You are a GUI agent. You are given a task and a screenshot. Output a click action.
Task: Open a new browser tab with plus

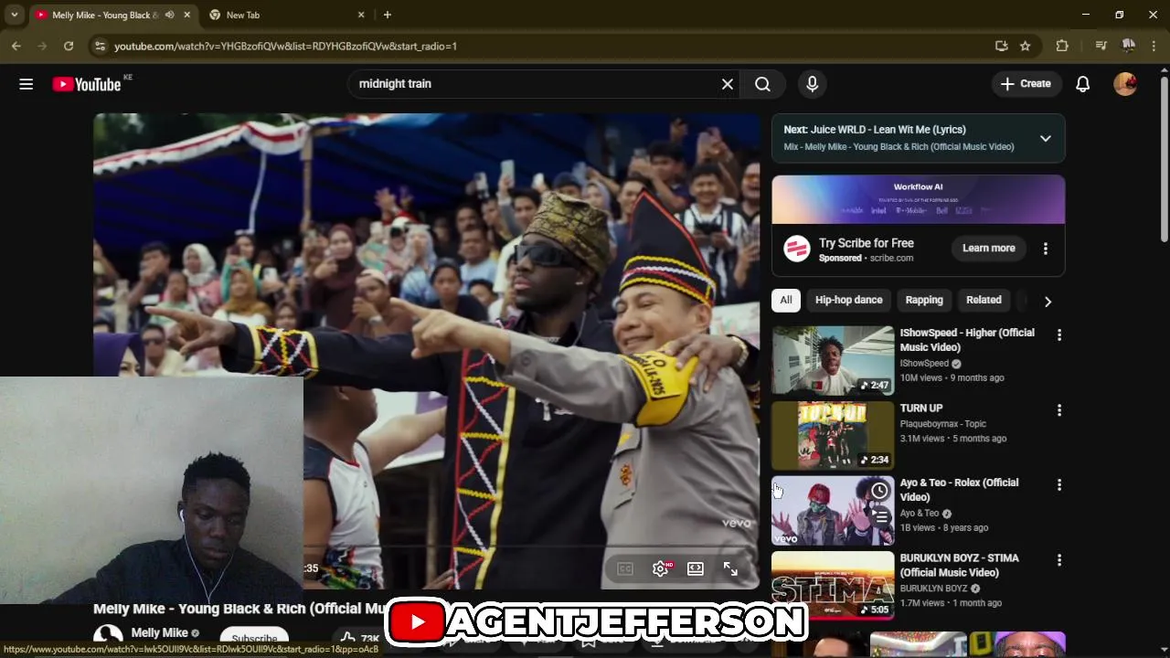pos(388,15)
